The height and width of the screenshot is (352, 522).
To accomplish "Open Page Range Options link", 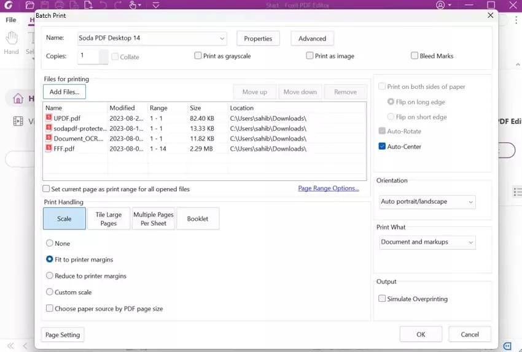I will coord(329,188).
